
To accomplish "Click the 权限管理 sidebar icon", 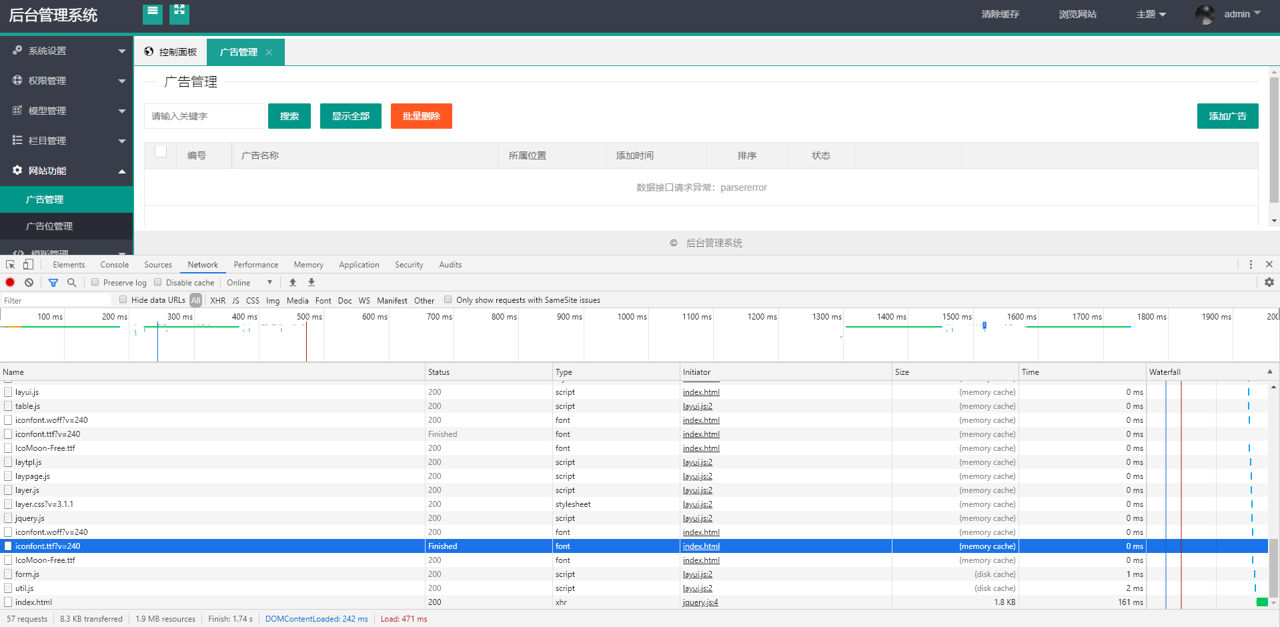I will [17, 80].
